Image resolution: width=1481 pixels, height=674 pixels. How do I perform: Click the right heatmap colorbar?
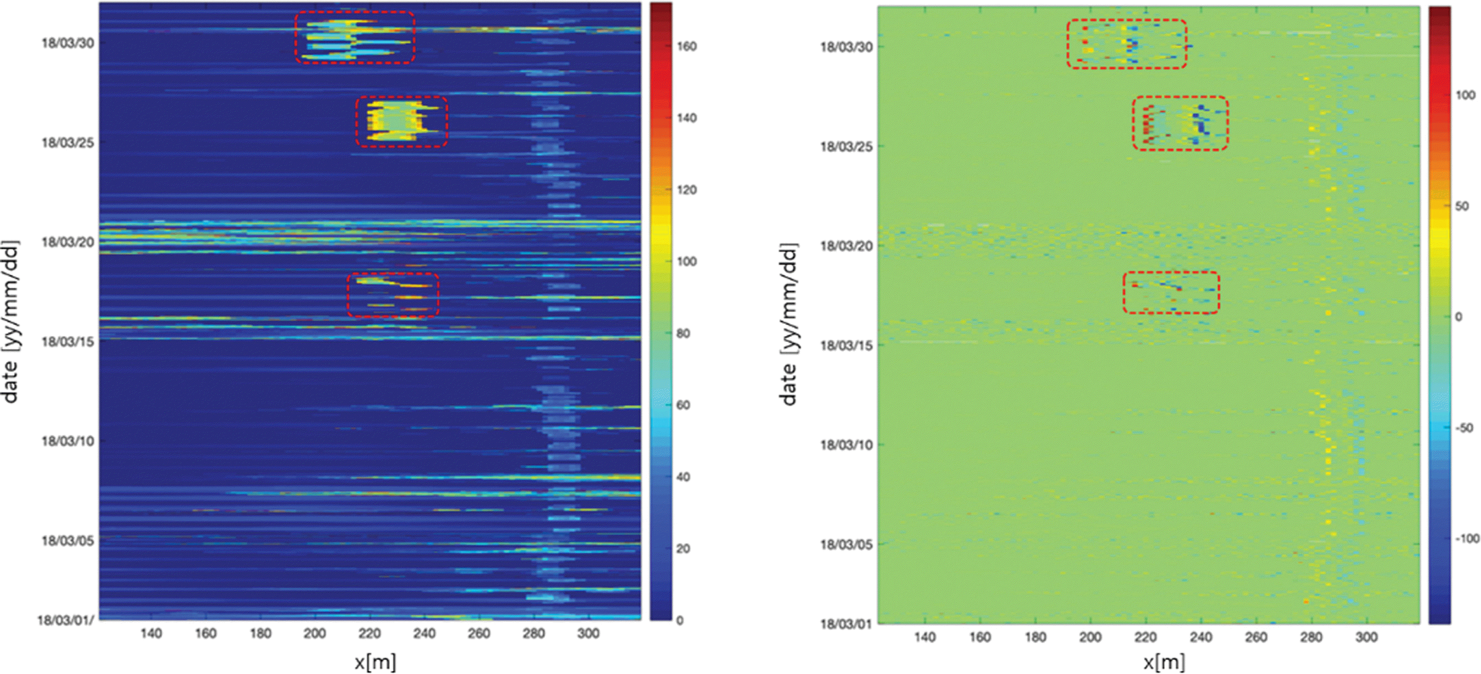(1439, 315)
